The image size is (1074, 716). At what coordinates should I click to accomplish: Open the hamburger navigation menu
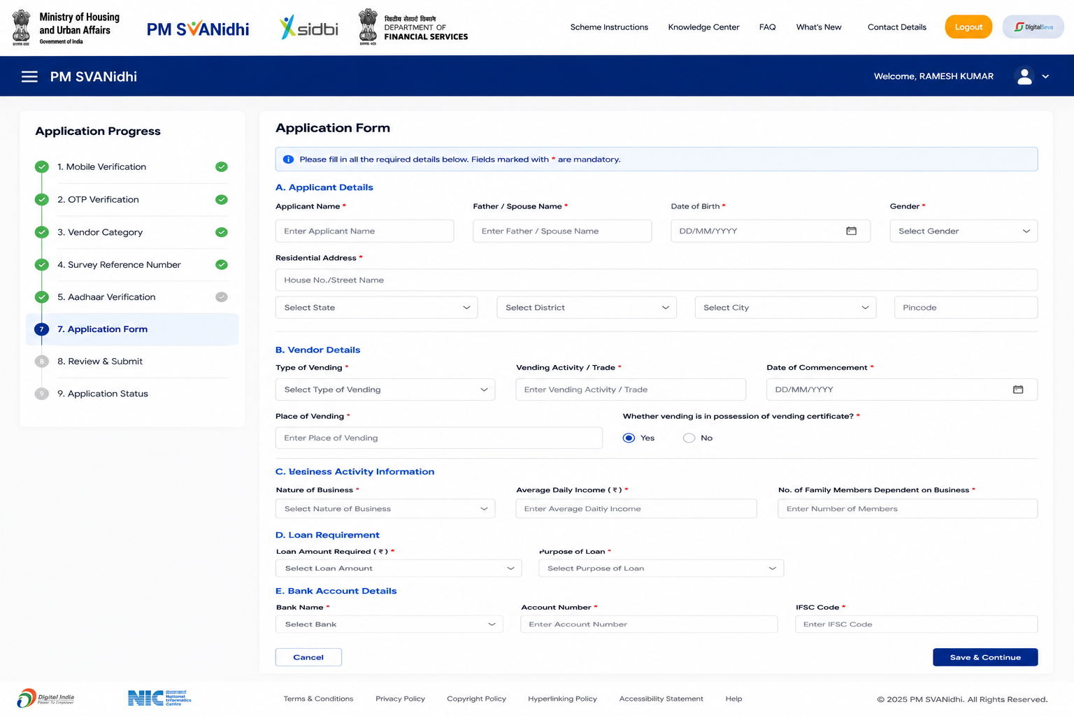click(29, 77)
